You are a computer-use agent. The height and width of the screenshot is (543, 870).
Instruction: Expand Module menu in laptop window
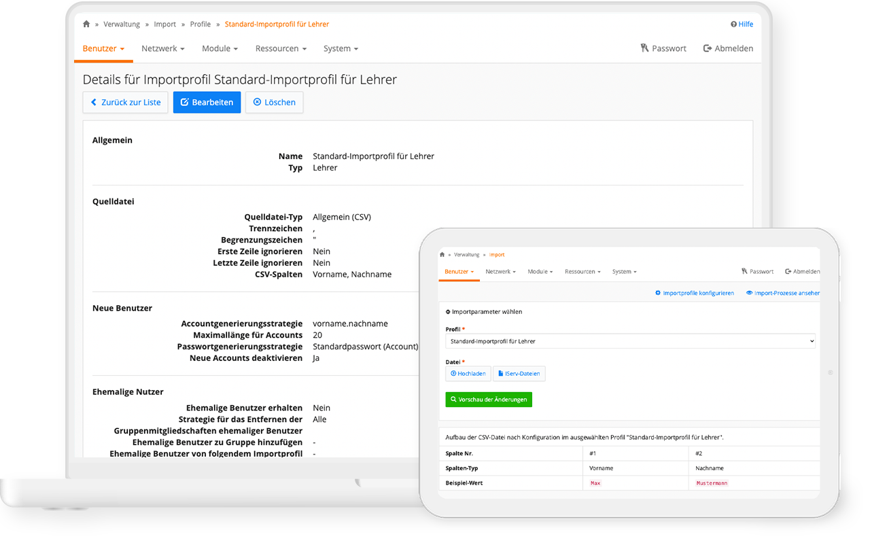(x=220, y=48)
